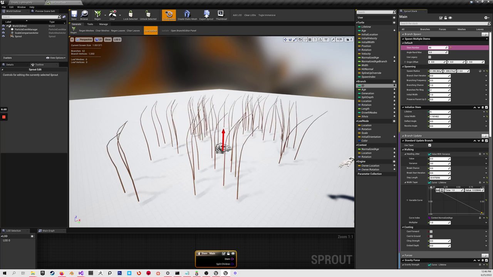Open the File menu
The image size is (493, 277).
3,7
